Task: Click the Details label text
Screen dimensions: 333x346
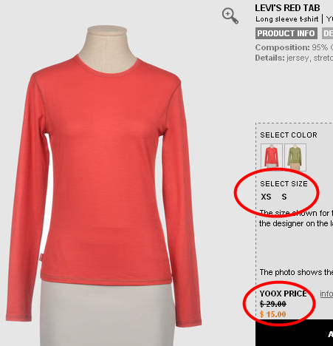Action: tap(270, 58)
